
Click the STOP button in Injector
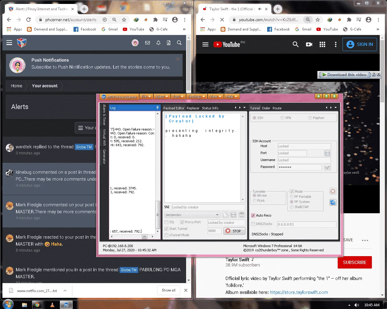click(x=234, y=231)
